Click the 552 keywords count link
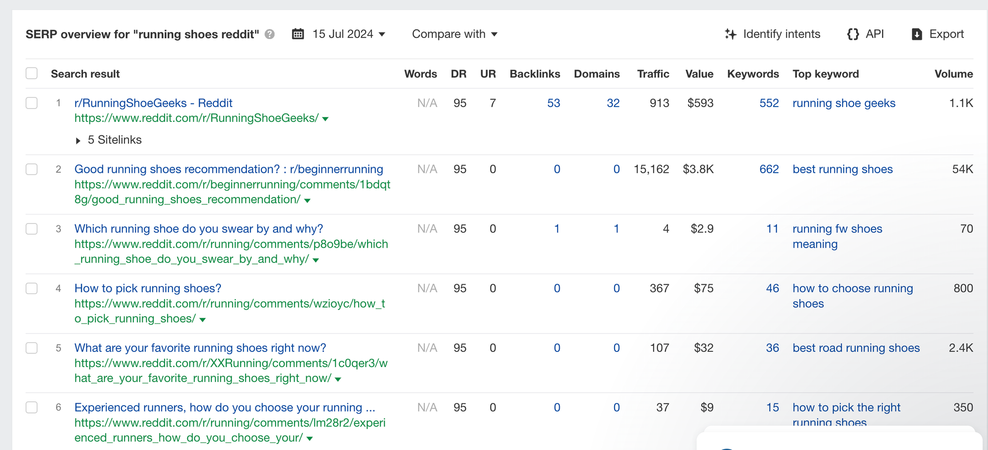The height and width of the screenshot is (450, 988). (x=769, y=103)
